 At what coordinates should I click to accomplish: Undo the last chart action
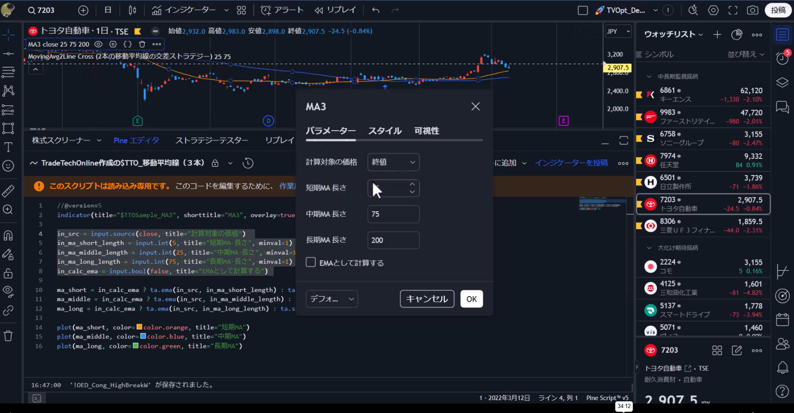tap(376, 10)
